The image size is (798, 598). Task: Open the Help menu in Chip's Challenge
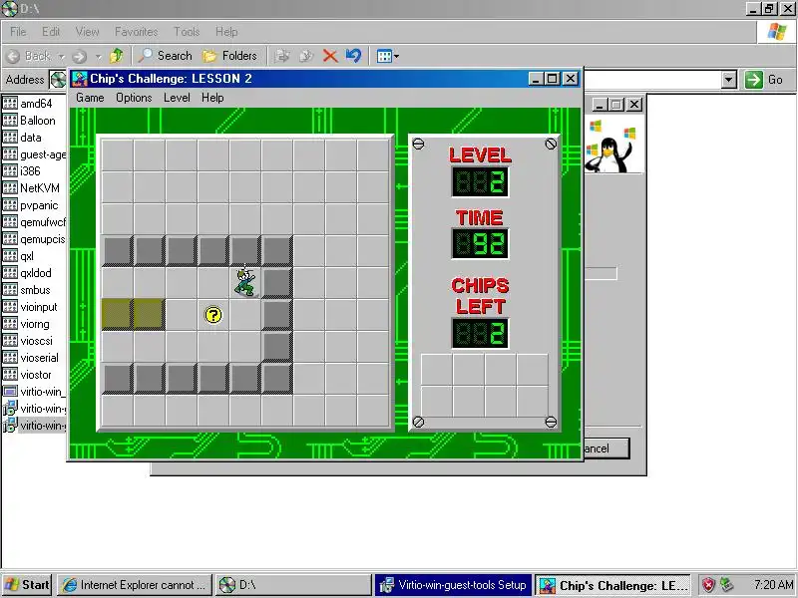(212, 98)
